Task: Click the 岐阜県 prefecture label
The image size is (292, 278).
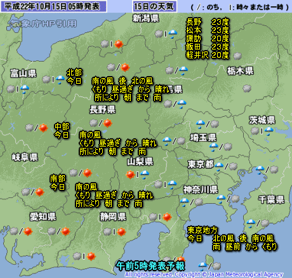Action: coord(25,157)
